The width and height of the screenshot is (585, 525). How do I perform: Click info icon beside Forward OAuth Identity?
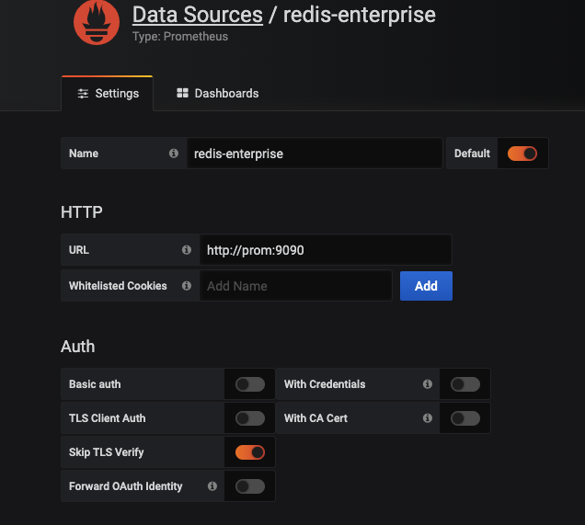tap(212, 485)
